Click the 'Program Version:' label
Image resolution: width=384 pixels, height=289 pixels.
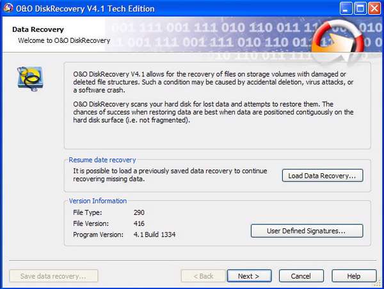point(98,235)
